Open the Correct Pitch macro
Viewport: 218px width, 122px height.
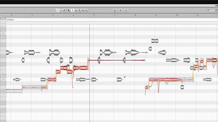[115, 10]
